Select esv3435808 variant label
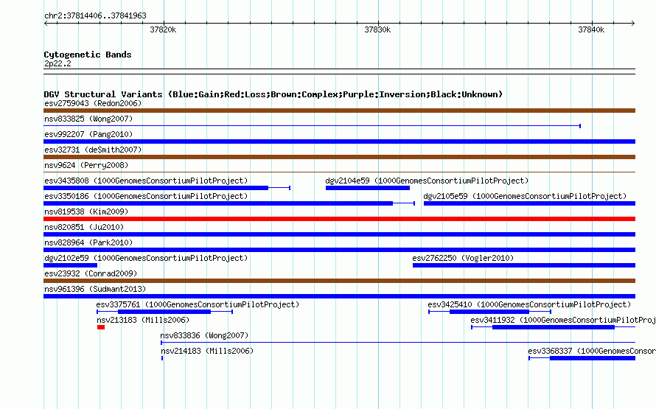The image size is (656, 409). 146,181
